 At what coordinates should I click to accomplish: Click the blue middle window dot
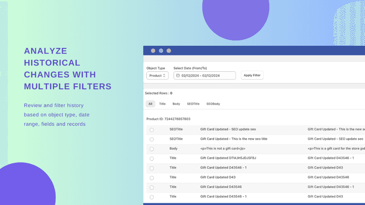point(161,51)
